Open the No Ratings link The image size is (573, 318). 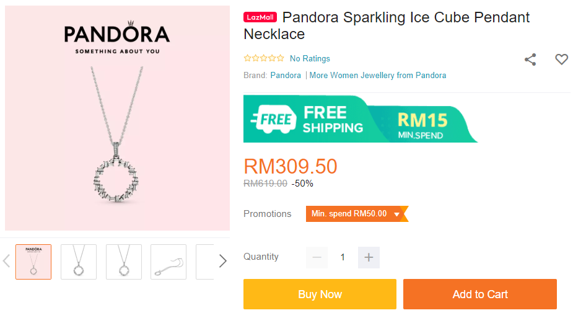tap(310, 58)
